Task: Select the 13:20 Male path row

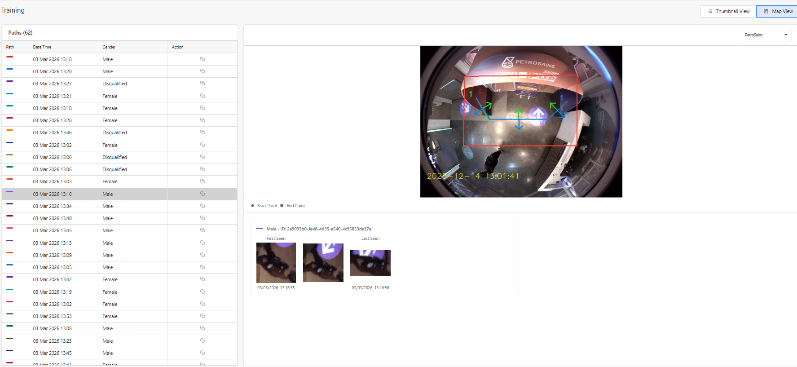Action: tap(52, 71)
